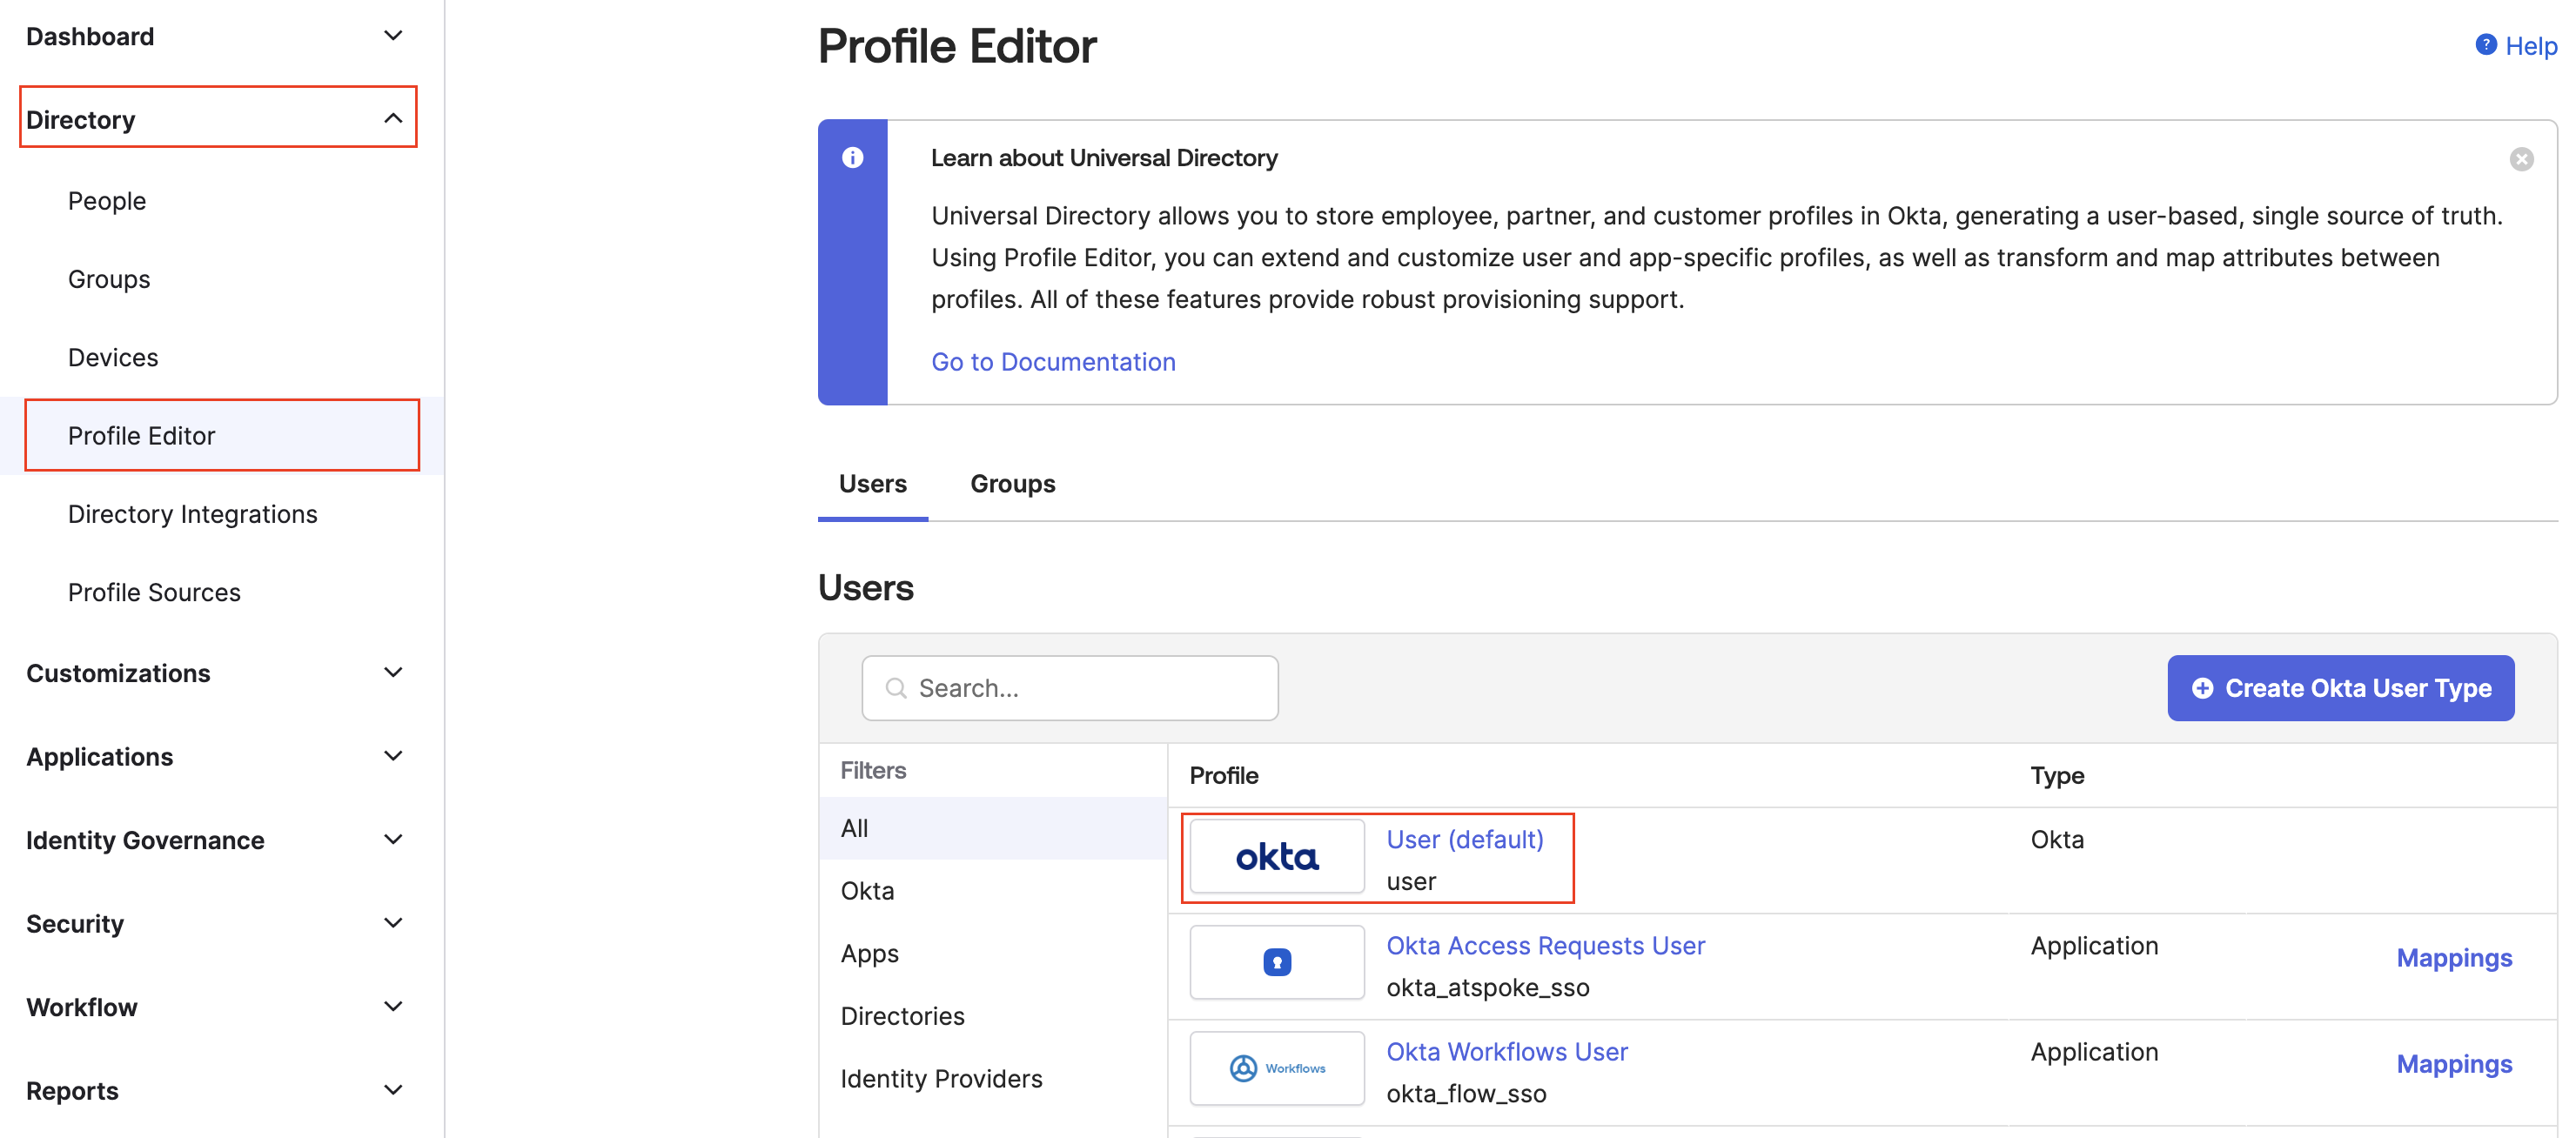Open Mappings for Okta Workflows User
Viewport: 2576px width, 1138px height.
pos(2454,1064)
